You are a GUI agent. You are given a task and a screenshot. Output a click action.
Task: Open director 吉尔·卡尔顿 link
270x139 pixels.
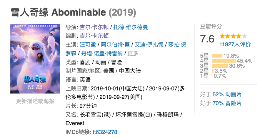94,27
